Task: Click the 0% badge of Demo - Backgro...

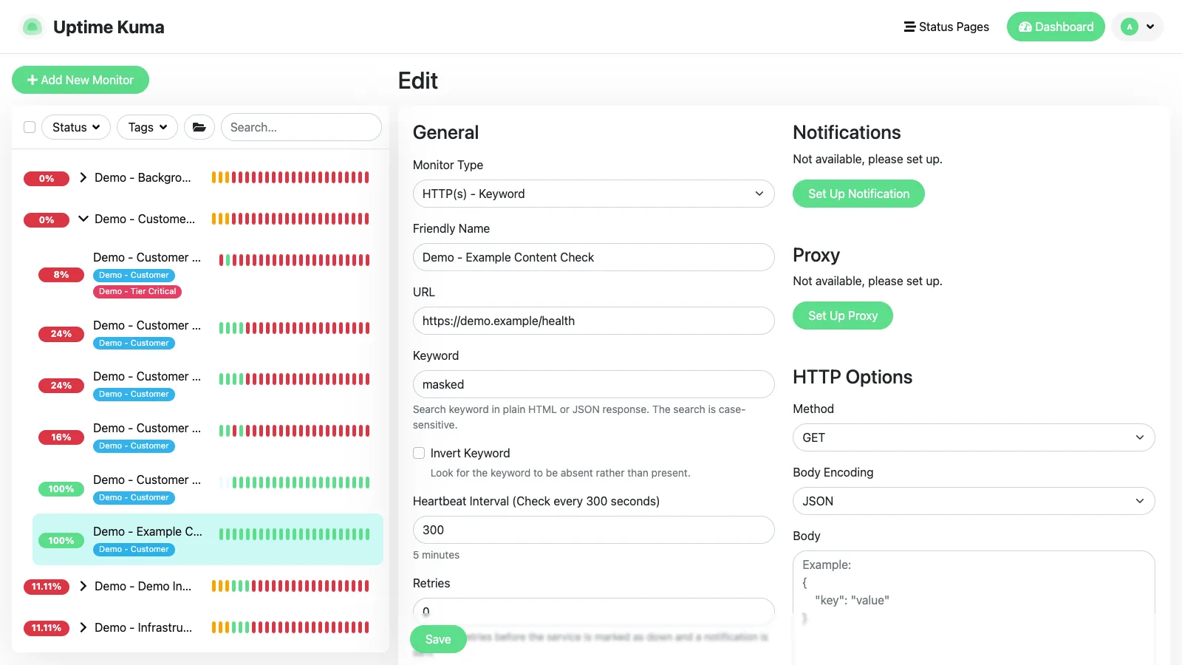Action: [x=47, y=179]
